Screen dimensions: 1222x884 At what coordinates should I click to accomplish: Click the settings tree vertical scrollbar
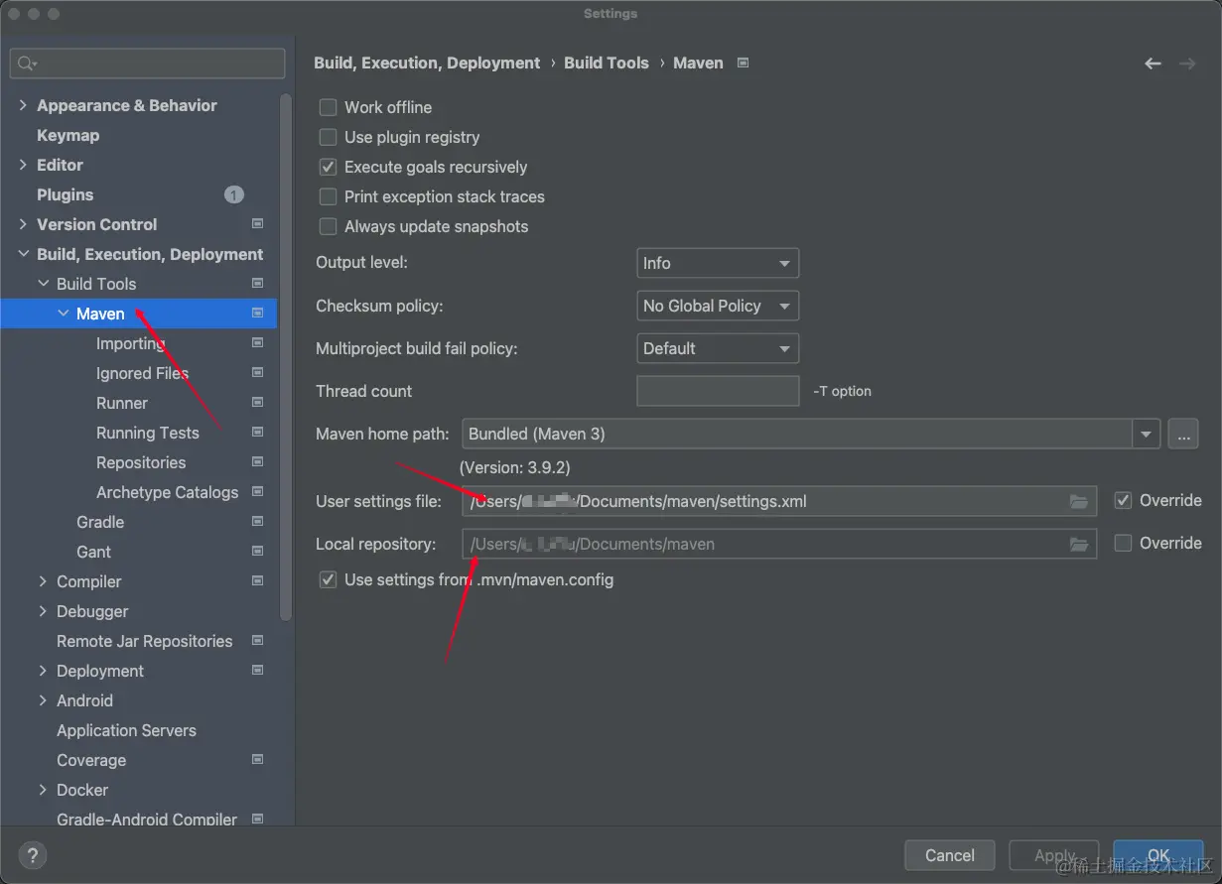(286, 357)
